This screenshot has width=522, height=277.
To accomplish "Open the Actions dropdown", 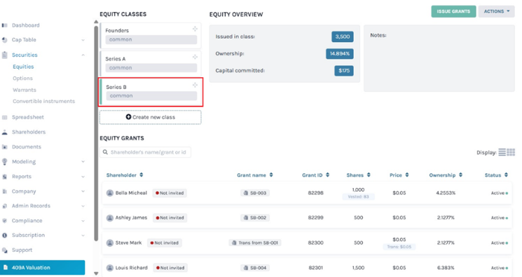I will [496, 11].
